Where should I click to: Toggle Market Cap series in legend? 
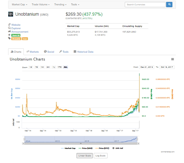tap(68, 148)
